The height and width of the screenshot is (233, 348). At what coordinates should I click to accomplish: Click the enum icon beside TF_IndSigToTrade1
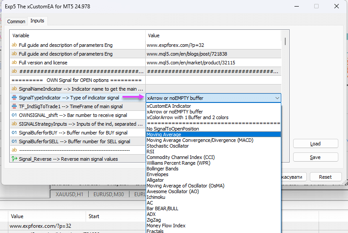pos(14,106)
